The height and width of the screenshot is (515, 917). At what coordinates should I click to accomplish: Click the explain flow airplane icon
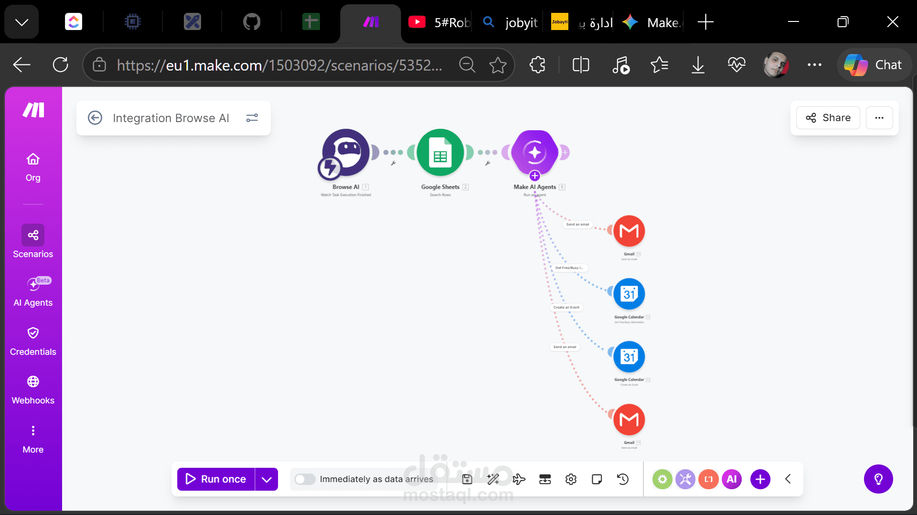point(519,479)
